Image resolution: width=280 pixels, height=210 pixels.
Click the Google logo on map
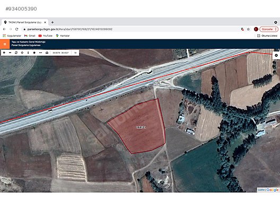(272, 190)
